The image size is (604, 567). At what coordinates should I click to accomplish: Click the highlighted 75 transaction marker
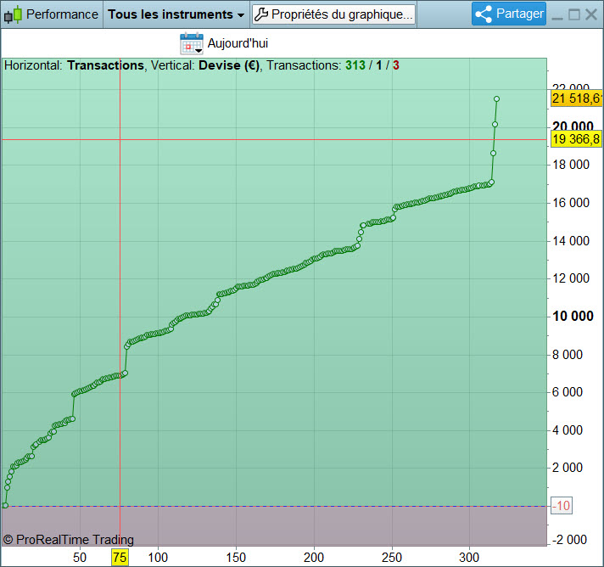(120, 558)
